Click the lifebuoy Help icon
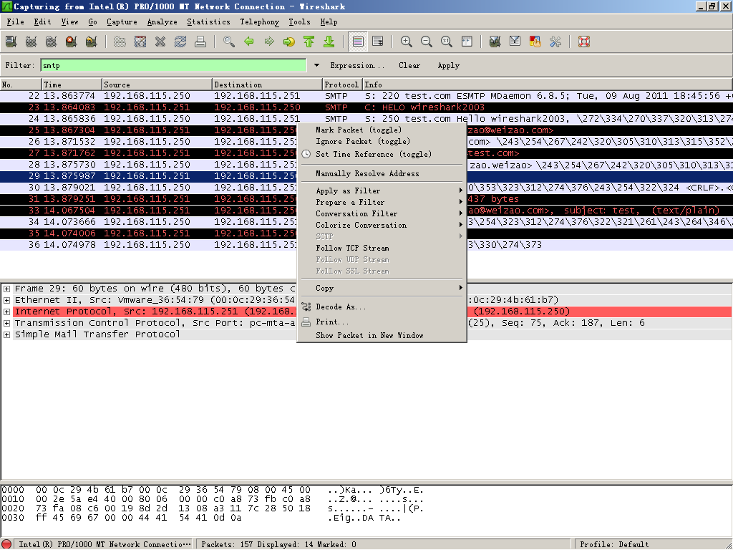 pyautogui.click(x=584, y=42)
